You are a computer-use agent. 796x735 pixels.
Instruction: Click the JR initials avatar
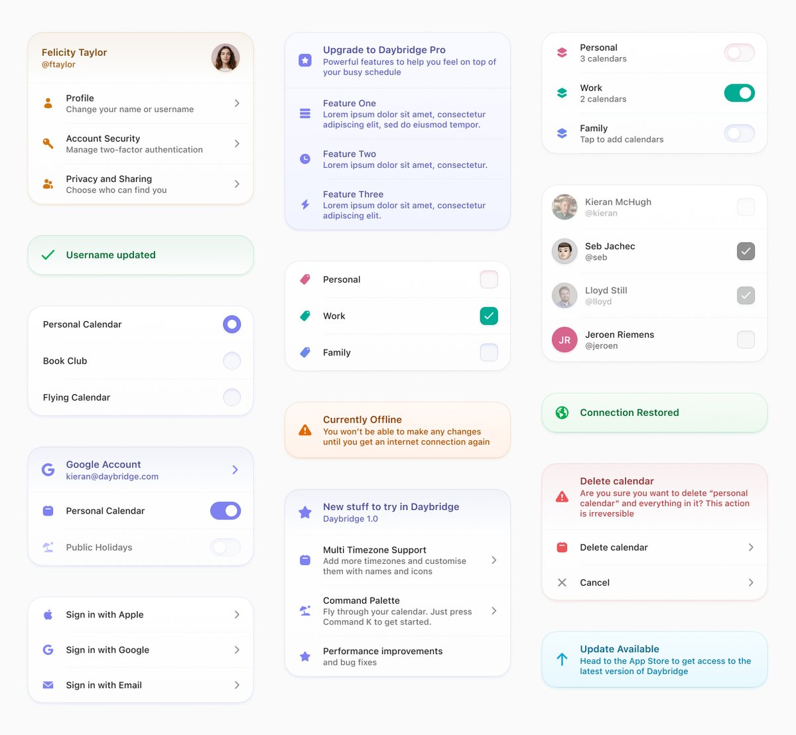coord(564,340)
